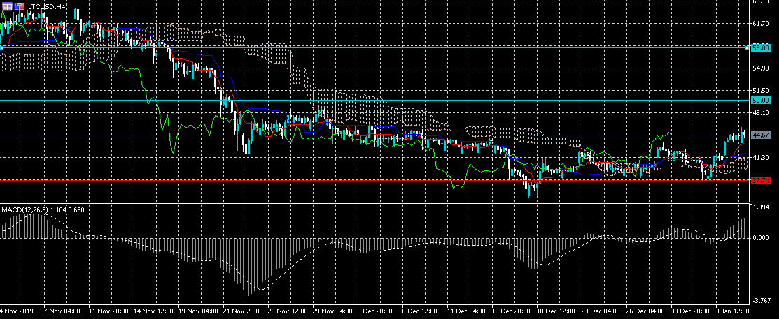Click the 19 Nov 04:00 time label

196,309
